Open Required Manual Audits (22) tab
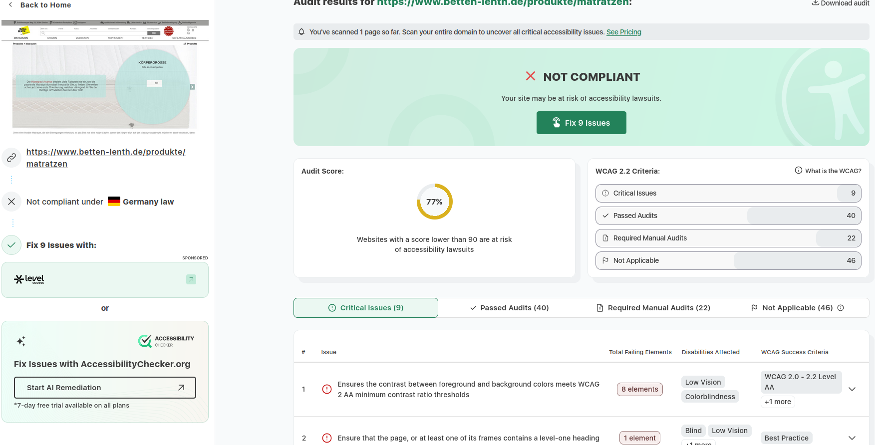This screenshot has width=875, height=445. click(653, 308)
